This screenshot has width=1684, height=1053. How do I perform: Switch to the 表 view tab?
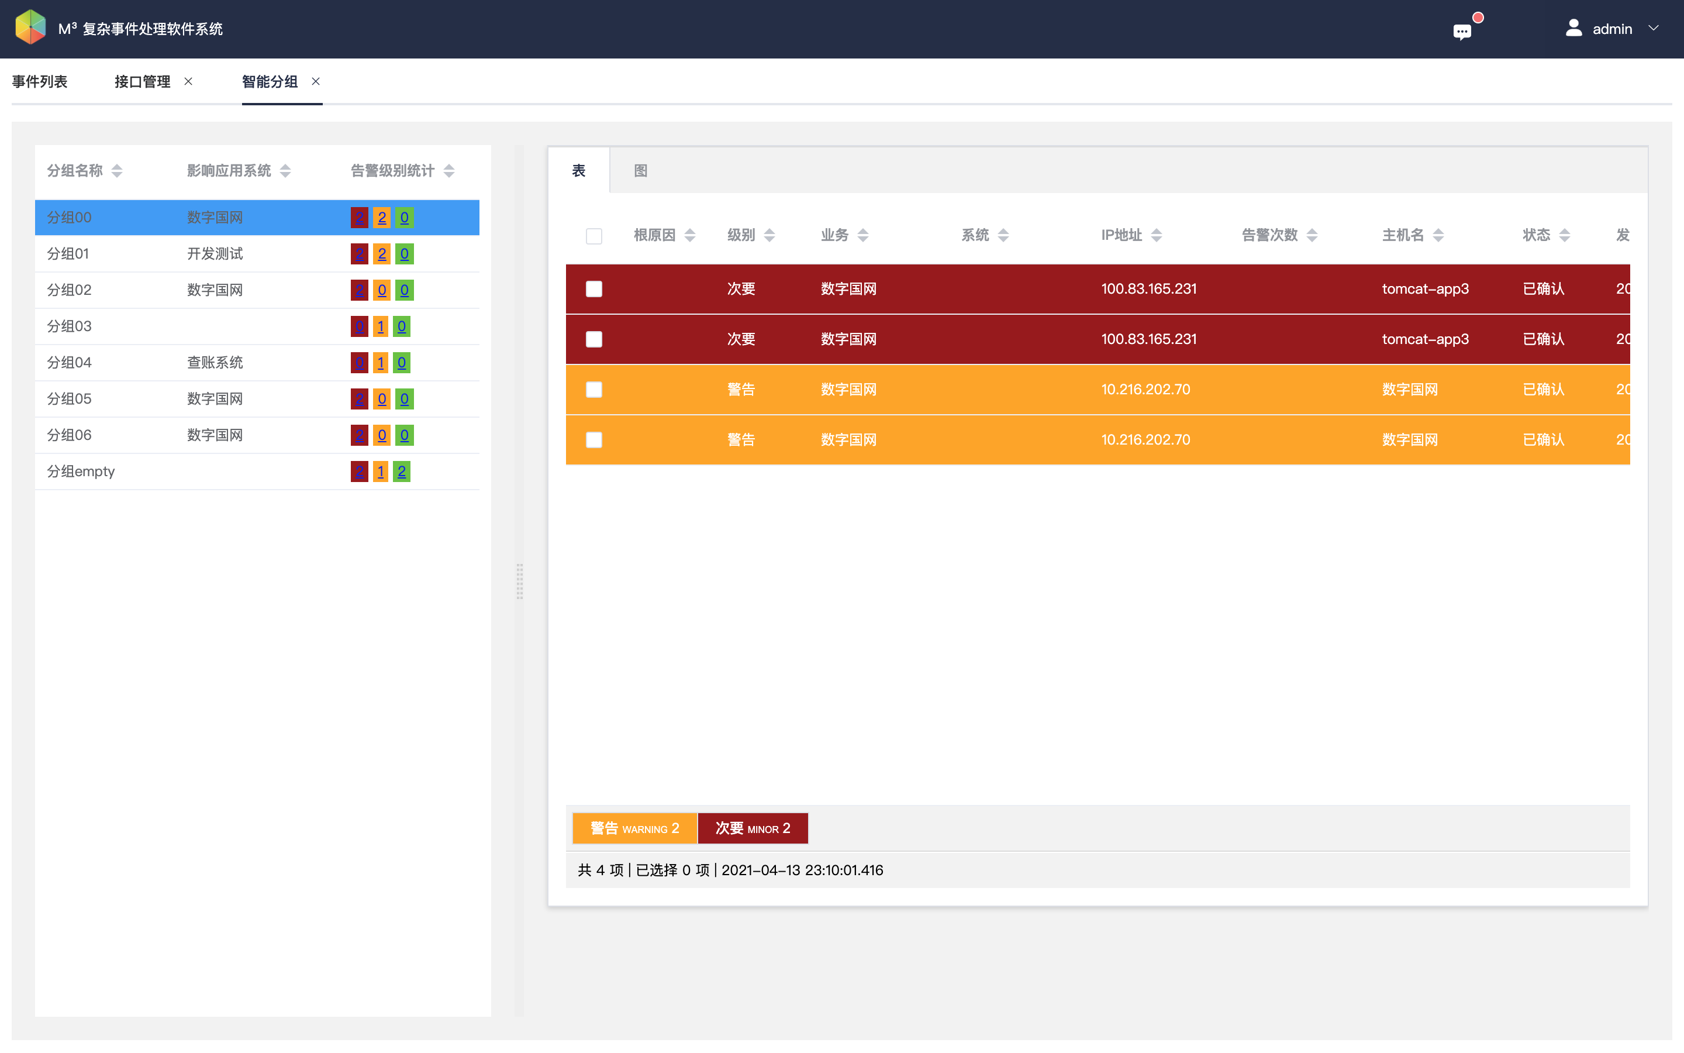point(579,171)
